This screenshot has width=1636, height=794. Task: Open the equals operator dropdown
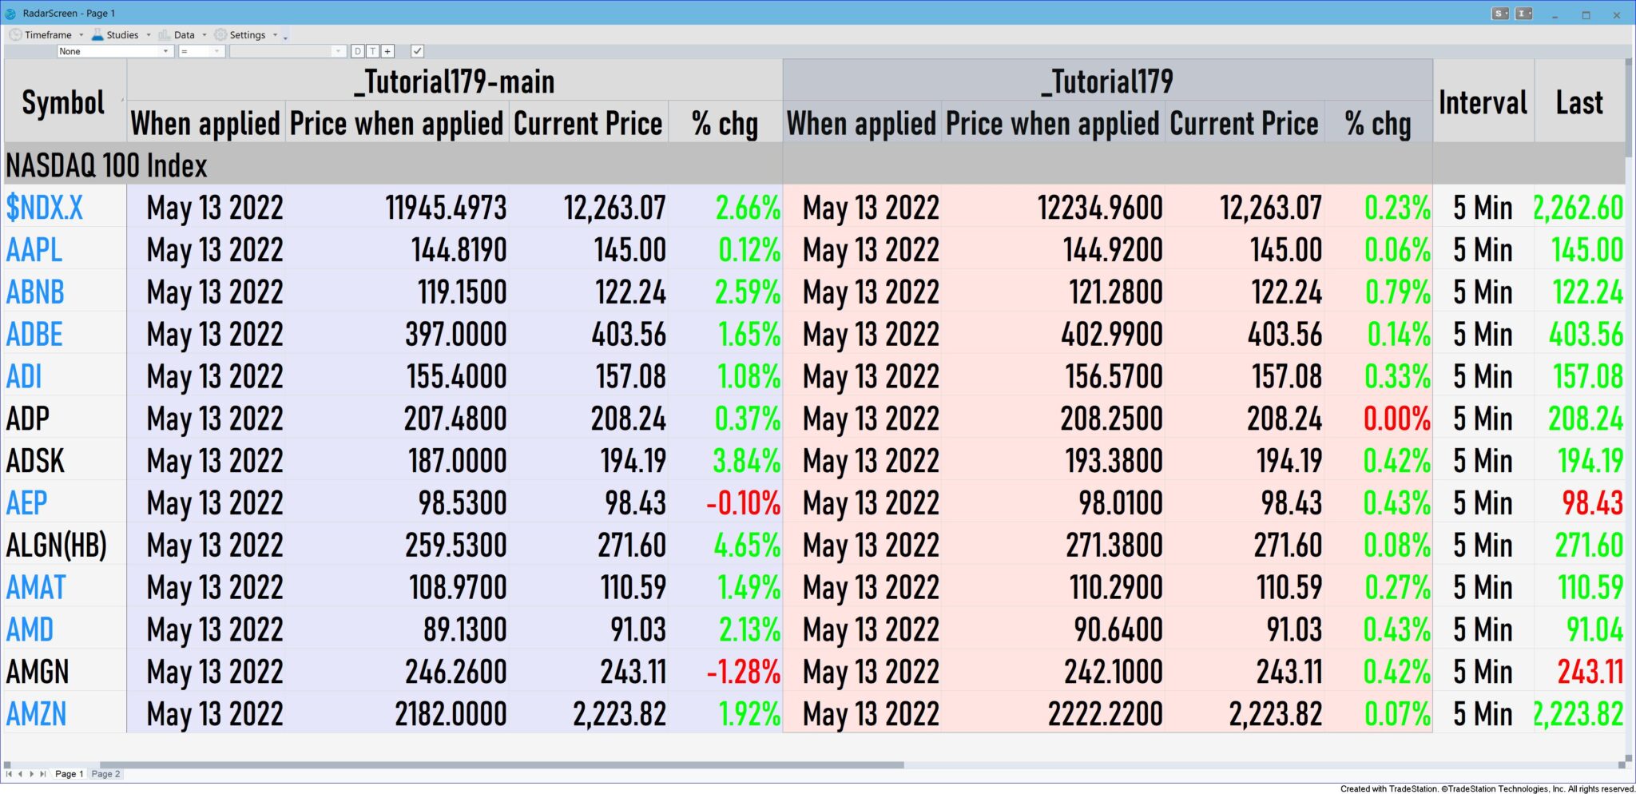(201, 51)
